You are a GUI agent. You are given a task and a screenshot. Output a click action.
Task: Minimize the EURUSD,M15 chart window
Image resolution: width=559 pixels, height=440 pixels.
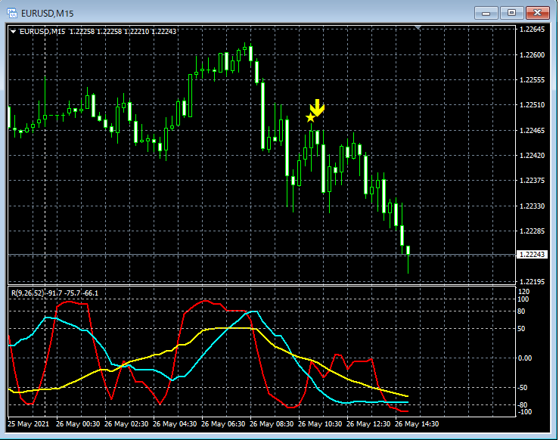[486, 13]
